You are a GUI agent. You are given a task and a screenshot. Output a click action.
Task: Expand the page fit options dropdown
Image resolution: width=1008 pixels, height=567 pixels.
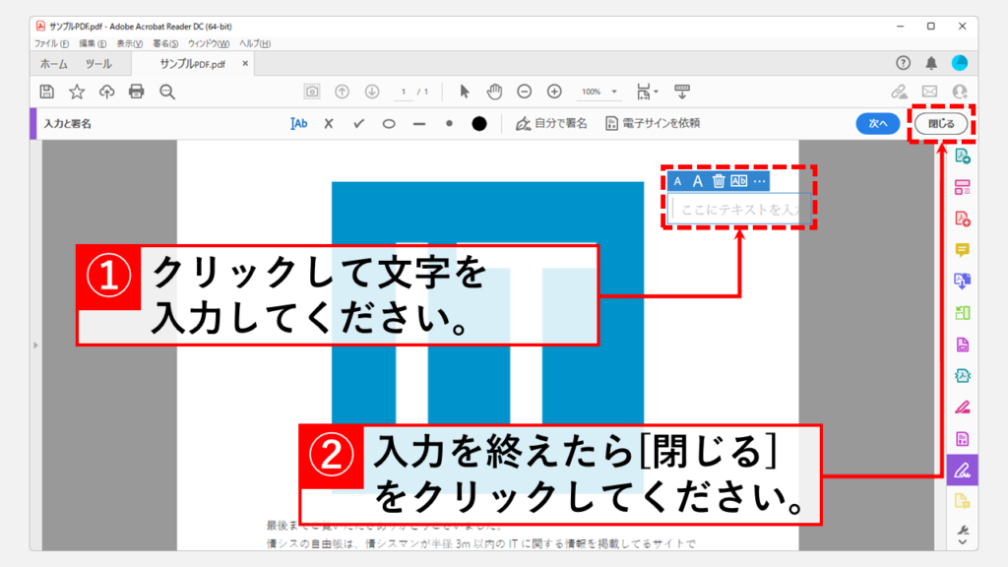pos(647,92)
